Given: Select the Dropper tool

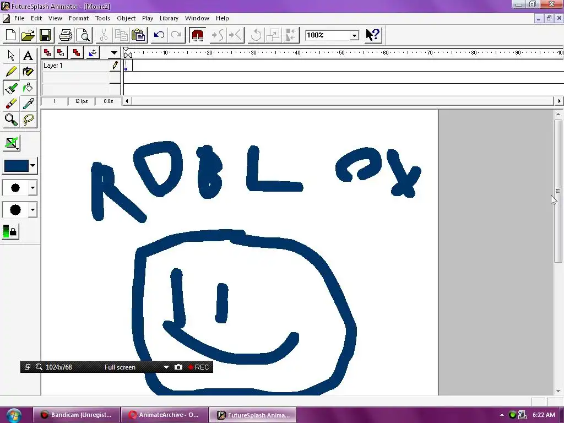Looking at the screenshot, I should click(x=28, y=104).
